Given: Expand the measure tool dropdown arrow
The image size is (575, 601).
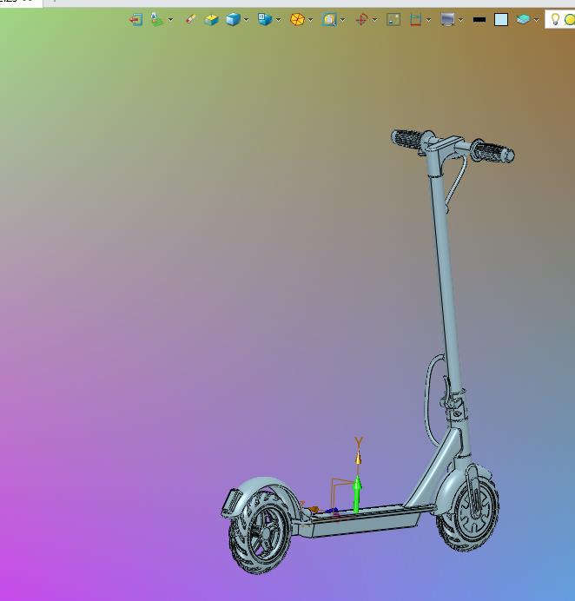Looking at the screenshot, I should pos(428,20).
